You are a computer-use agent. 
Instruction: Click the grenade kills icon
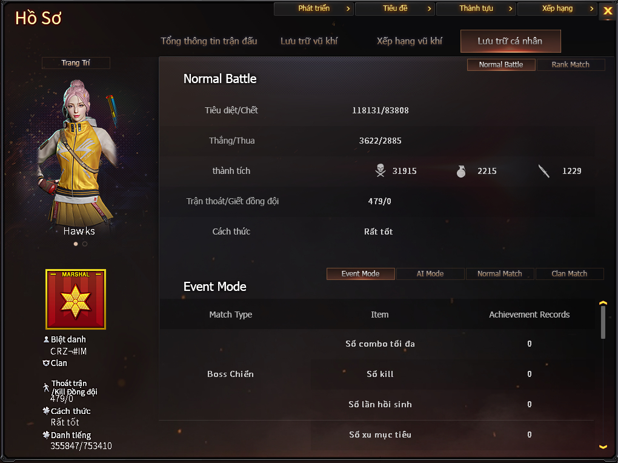pyautogui.click(x=460, y=171)
